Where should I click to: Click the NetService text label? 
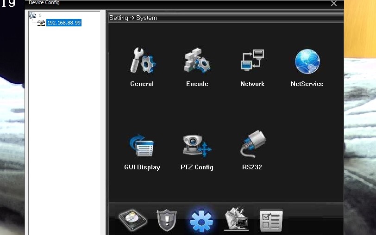point(307,84)
